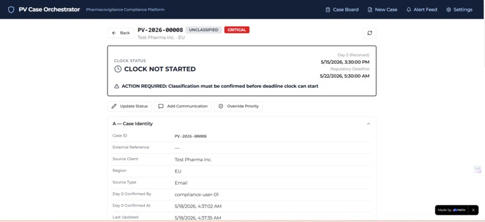Image resolution: width=485 pixels, height=222 pixels.
Task: Click case title PV-2026-00008 in the header
Action: (160, 30)
